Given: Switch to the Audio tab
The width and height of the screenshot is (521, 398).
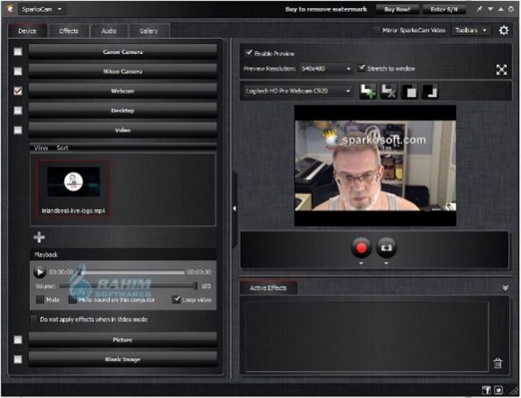Looking at the screenshot, I should [109, 31].
